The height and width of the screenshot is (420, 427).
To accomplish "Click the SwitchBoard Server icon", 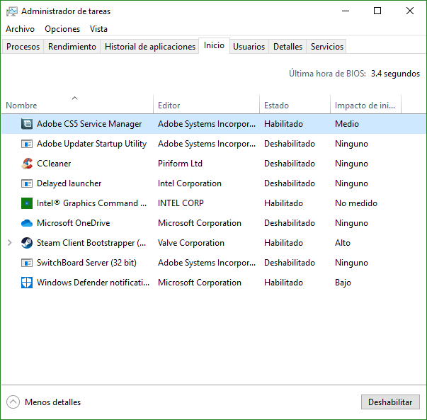I will [x=27, y=263].
